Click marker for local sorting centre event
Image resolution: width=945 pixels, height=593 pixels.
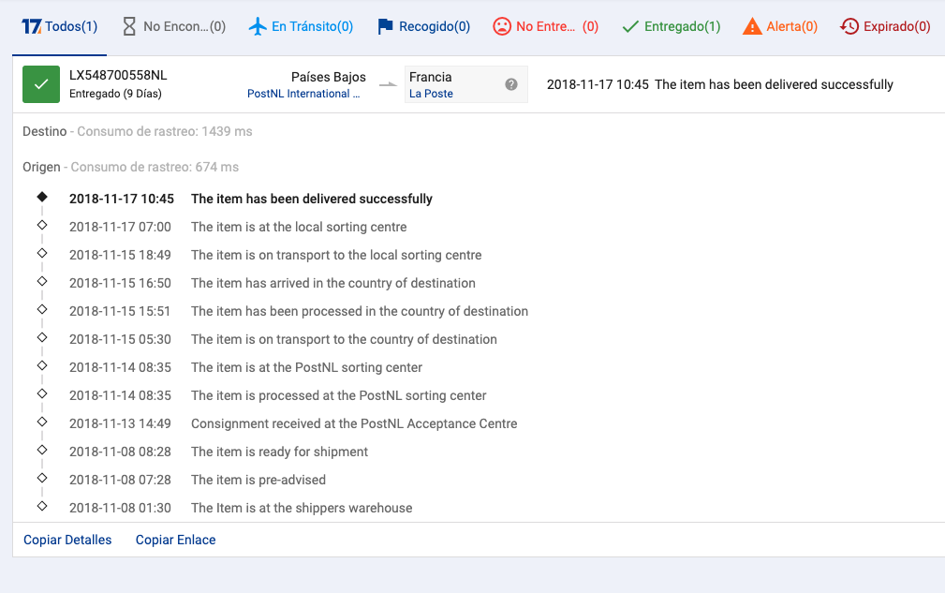[x=42, y=226]
